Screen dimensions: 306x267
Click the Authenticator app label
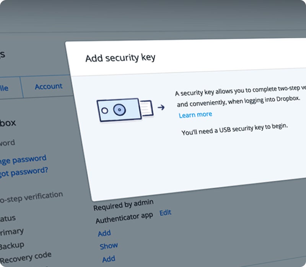point(124,218)
